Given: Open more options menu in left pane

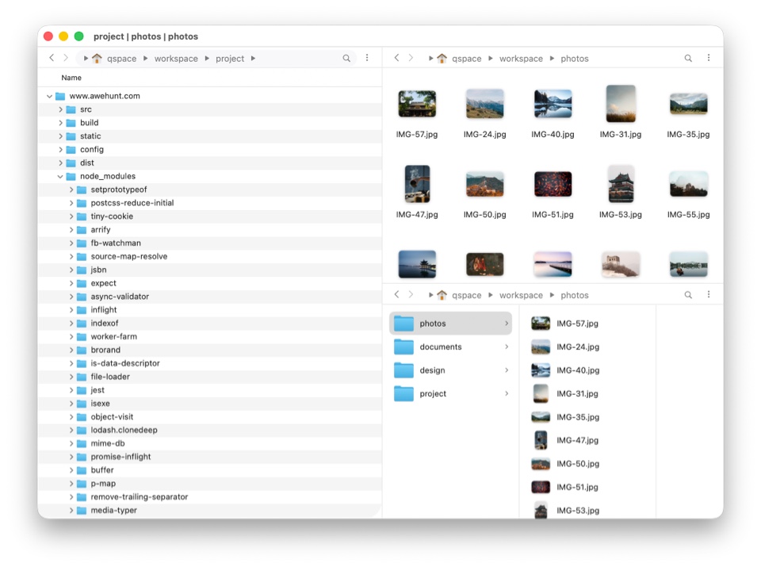Looking at the screenshot, I should coord(367,59).
